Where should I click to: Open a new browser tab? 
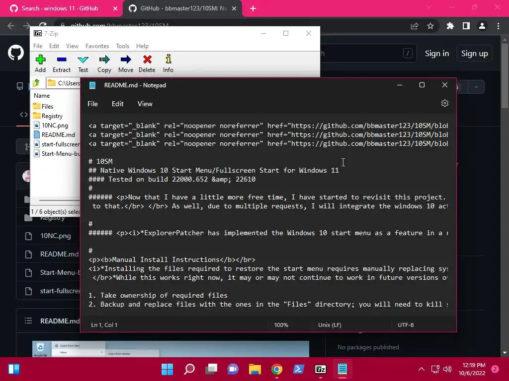coord(253,8)
